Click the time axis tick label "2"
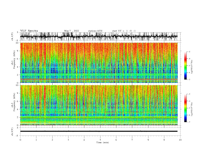Viewport: 203px width, 157px height. pyautogui.click(x=52, y=140)
